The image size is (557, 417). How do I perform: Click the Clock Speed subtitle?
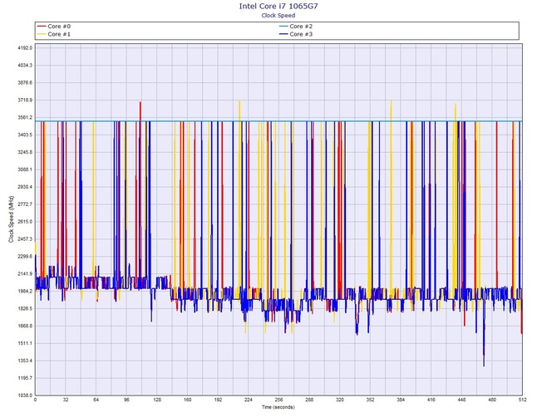click(x=278, y=15)
